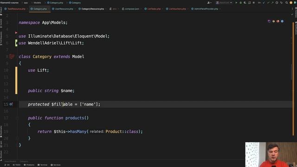Click the Debug bug icon

(x=240, y=3)
